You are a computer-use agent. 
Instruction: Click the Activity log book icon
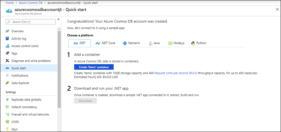[x=7, y=38]
